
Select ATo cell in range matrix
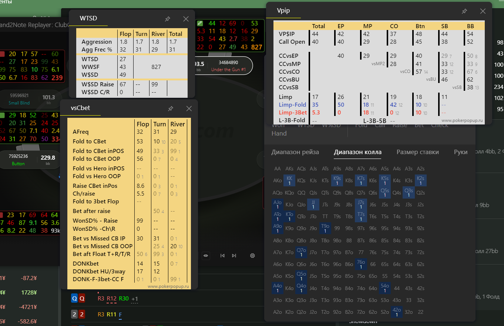(x=278, y=216)
